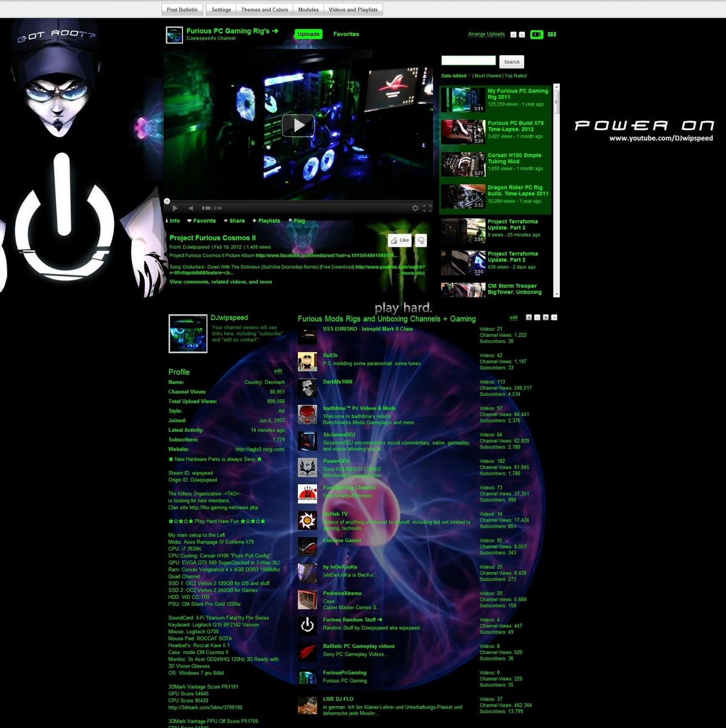Open the Dragon Rider PC Rig video thumbnail
726x728 pixels.
click(463, 194)
